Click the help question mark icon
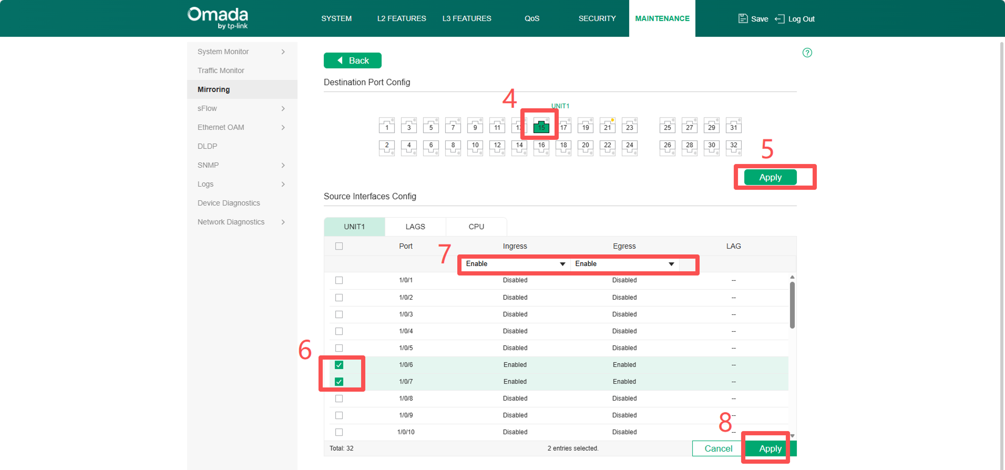1005x470 pixels. 807,53
